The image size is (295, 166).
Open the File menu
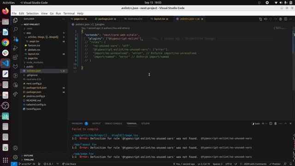click(14, 13)
